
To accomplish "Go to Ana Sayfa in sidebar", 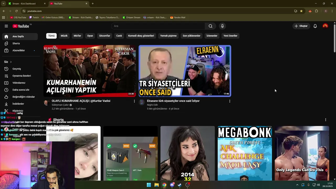I will [20, 36].
